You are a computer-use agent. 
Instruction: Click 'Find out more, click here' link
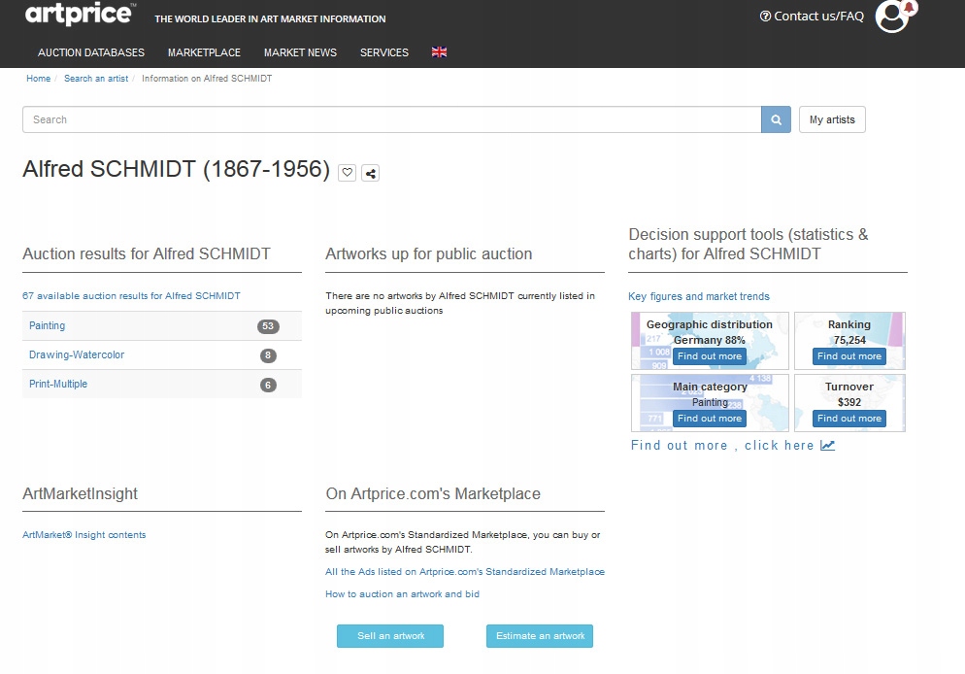tap(732, 445)
